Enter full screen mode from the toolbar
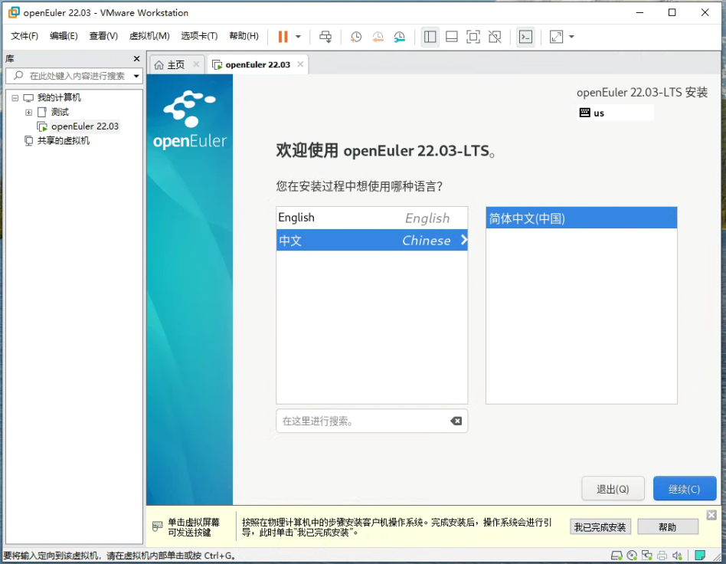The width and height of the screenshot is (726, 564). (473, 37)
